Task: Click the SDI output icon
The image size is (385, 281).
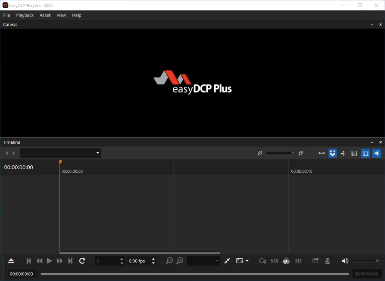Action: (274, 261)
